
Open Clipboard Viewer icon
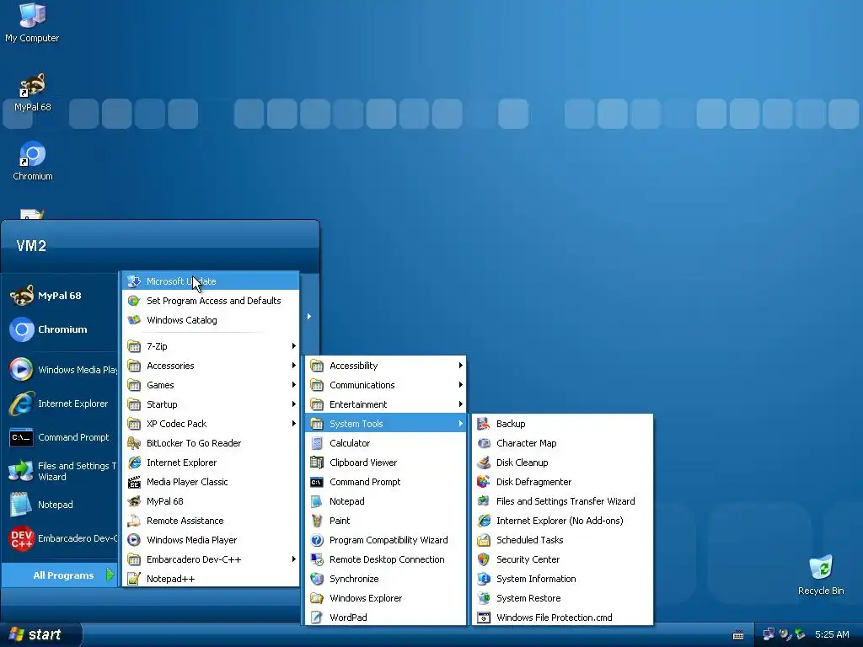[x=317, y=463]
